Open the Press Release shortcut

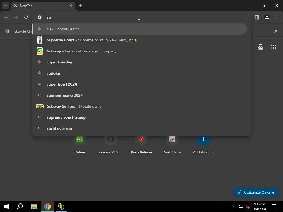141,145
